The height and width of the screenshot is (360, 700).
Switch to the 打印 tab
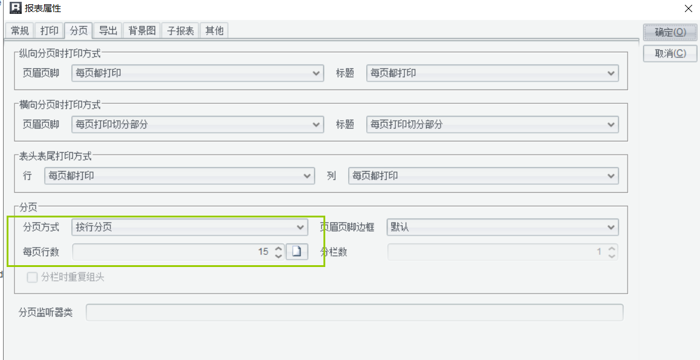pos(49,31)
